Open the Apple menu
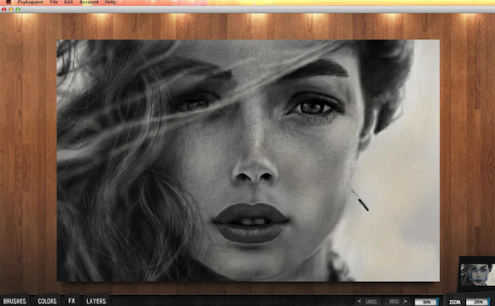This screenshot has width=495, height=306. point(8,2)
